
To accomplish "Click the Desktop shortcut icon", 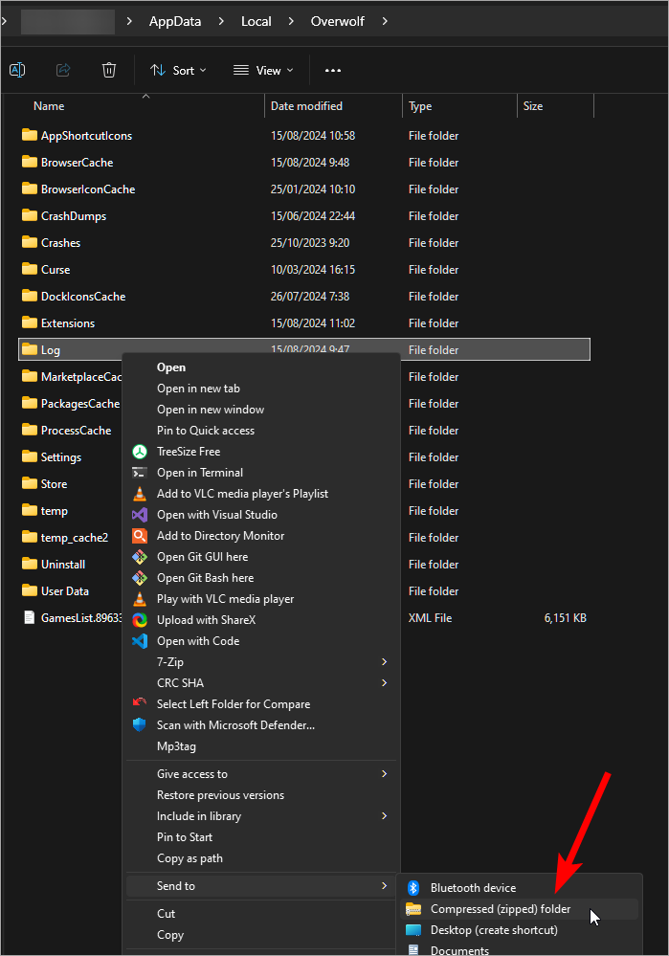I will [x=413, y=930].
